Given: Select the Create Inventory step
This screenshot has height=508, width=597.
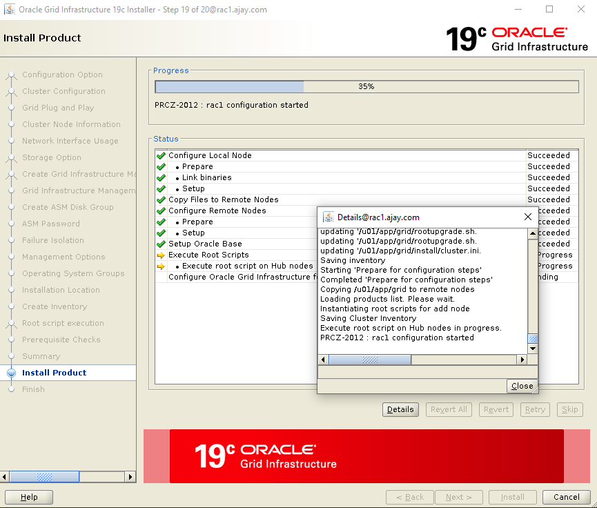Looking at the screenshot, I should point(55,306).
